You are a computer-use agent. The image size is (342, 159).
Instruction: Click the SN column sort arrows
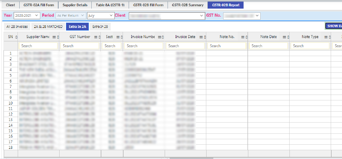tap(16, 37)
